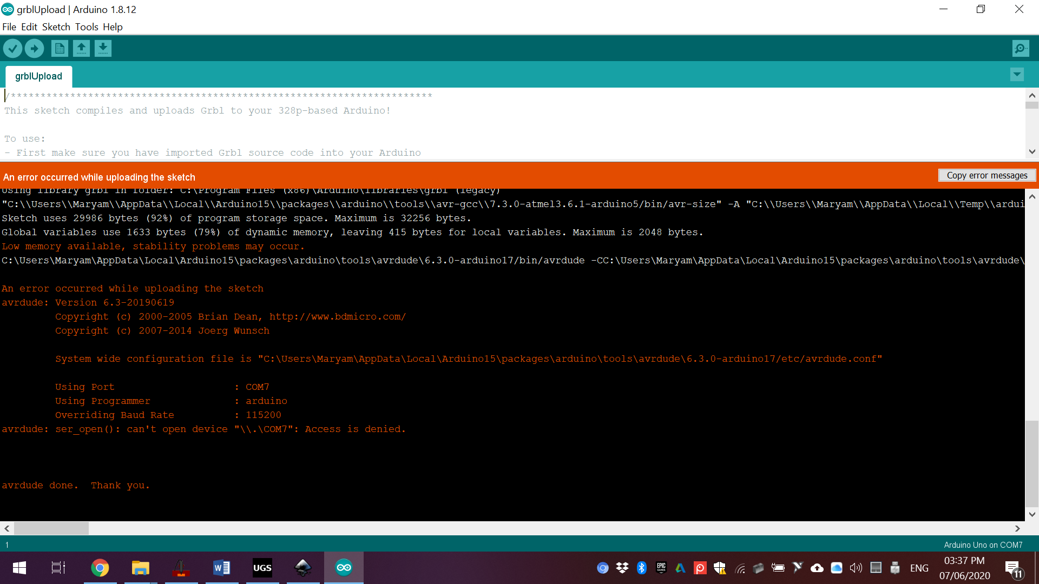The image size is (1039, 584).
Task: Open the Windows Start menu
Action: click(19, 568)
